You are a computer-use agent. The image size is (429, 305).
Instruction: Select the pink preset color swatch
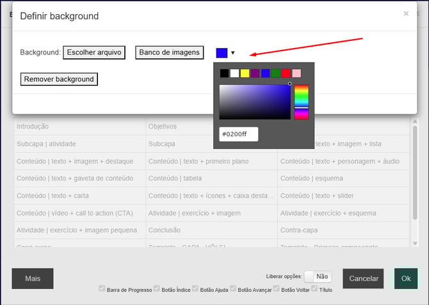tap(296, 74)
